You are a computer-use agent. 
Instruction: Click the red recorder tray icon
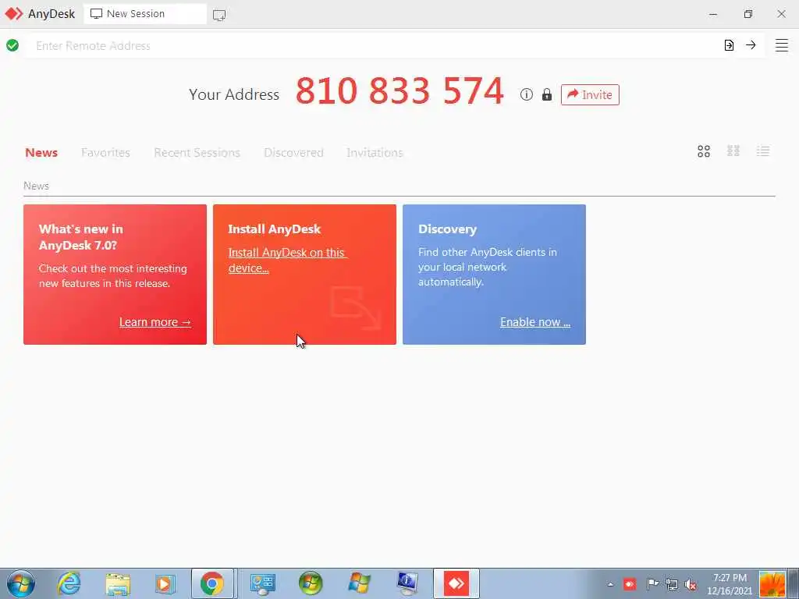click(x=630, y=584)
